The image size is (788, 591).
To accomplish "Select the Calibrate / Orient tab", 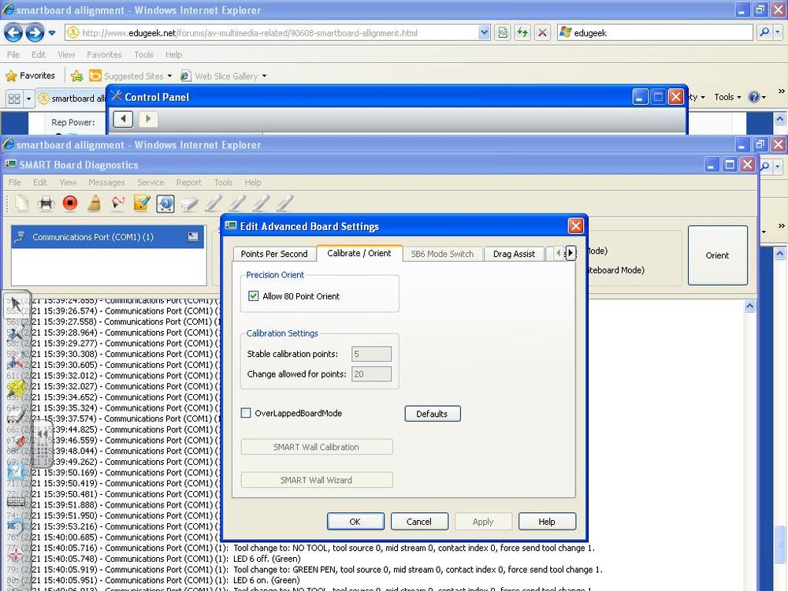I will [x=359, y=253].
